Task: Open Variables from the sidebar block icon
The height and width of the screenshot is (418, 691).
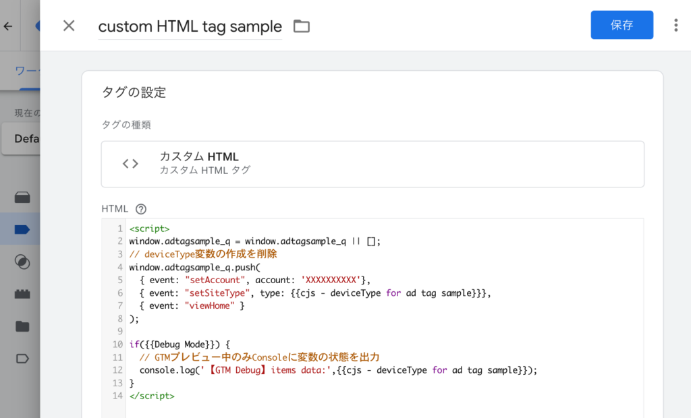Action: (x=22, y=295)
